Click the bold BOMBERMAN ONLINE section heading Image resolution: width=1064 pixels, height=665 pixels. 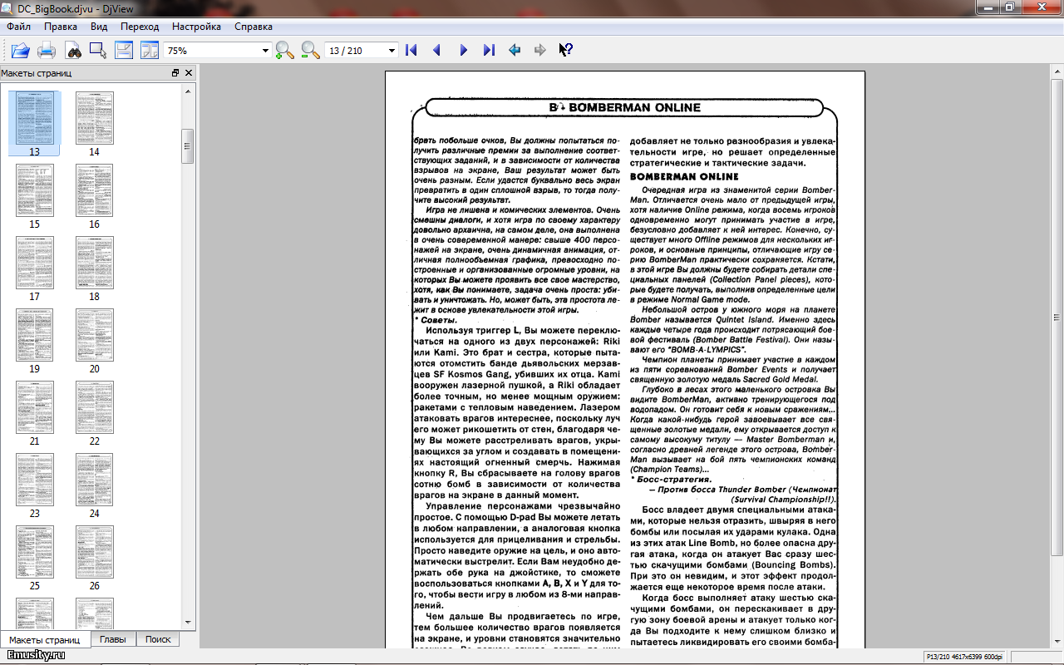pos(684,176)
